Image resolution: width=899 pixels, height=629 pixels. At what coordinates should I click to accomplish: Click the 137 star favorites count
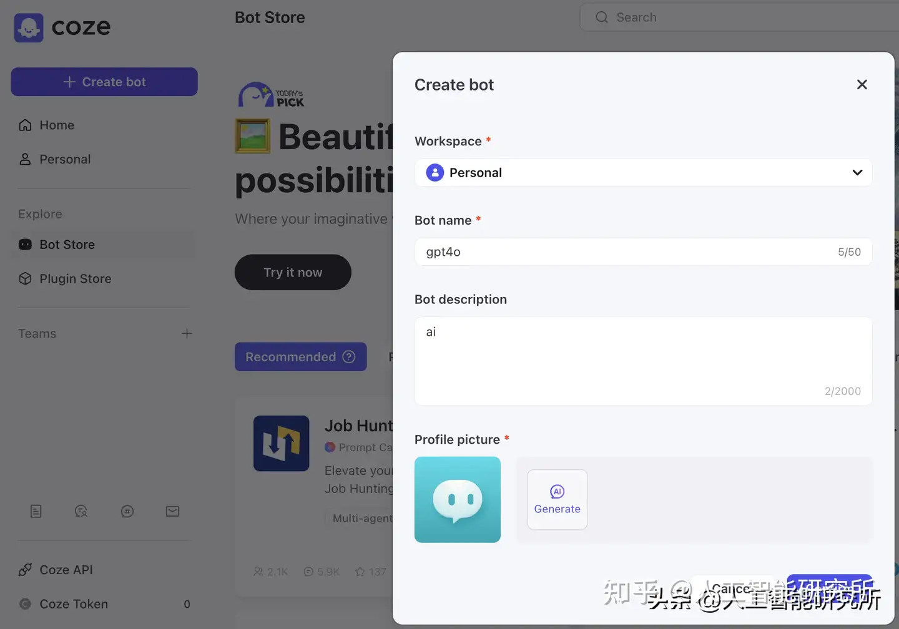point(371,572)
